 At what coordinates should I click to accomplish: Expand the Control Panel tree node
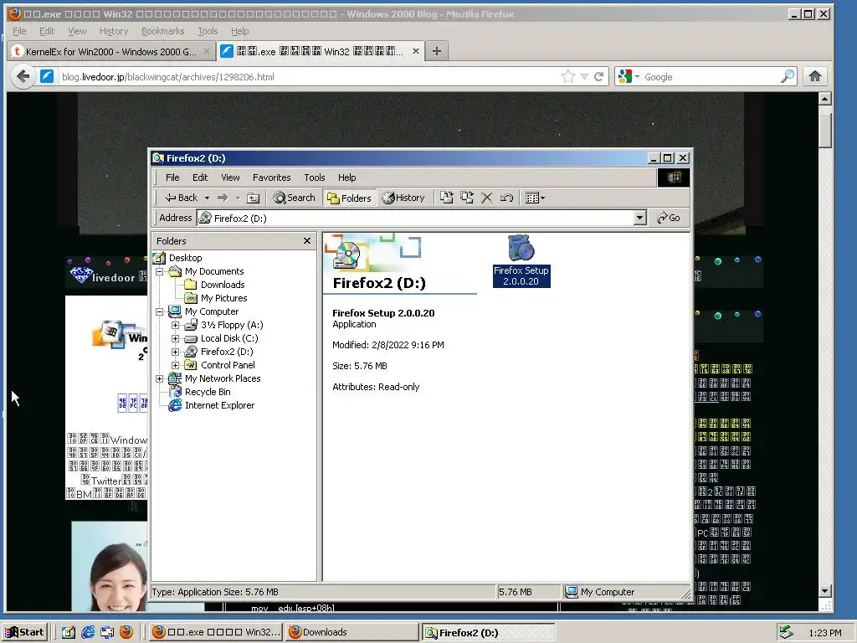point(176,365)
